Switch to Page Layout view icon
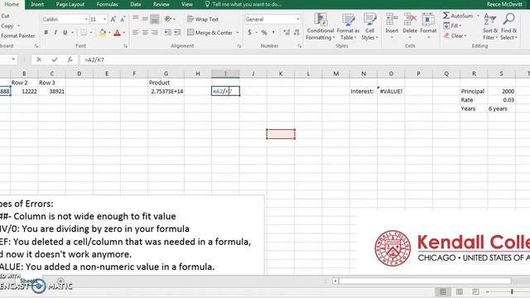Screen dimensions: 530x298 coord(460,291)
